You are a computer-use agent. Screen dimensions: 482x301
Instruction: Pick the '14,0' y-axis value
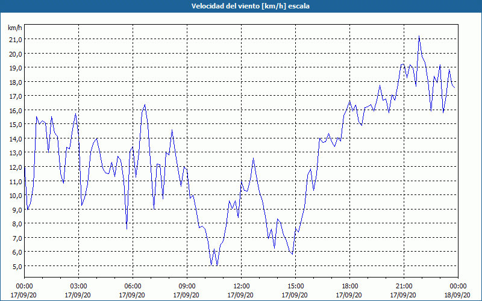(x=15, y=138)
